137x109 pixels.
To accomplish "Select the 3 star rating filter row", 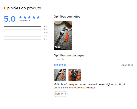I will [x=26, y=33].
